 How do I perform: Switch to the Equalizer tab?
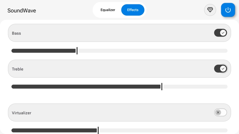(108, 10)
